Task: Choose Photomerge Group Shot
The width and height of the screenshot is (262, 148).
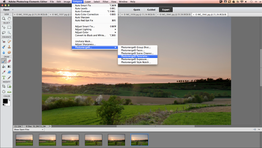Action: pyautogui.click(x=138, y=47)
